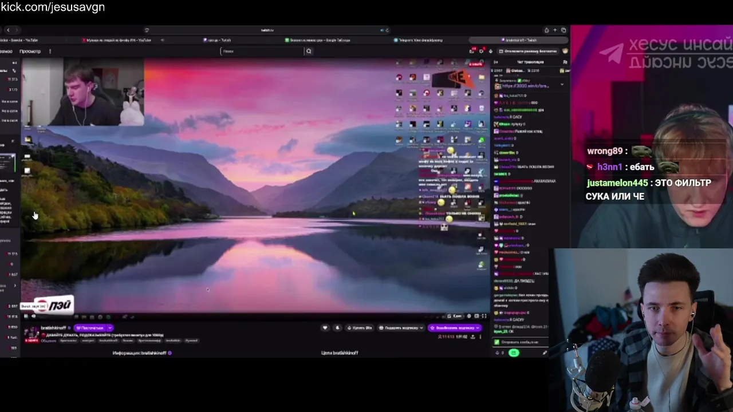Viewport: 733px width, 412px height.
Task: Open the Bits icon in Twitch header
Action: click(490, 51)
